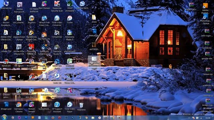Select the platinum-se archive file
214x120 pixels.
pyautogui.click(x=208, y=83)
